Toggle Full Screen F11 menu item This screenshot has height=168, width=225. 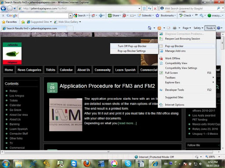187,73
